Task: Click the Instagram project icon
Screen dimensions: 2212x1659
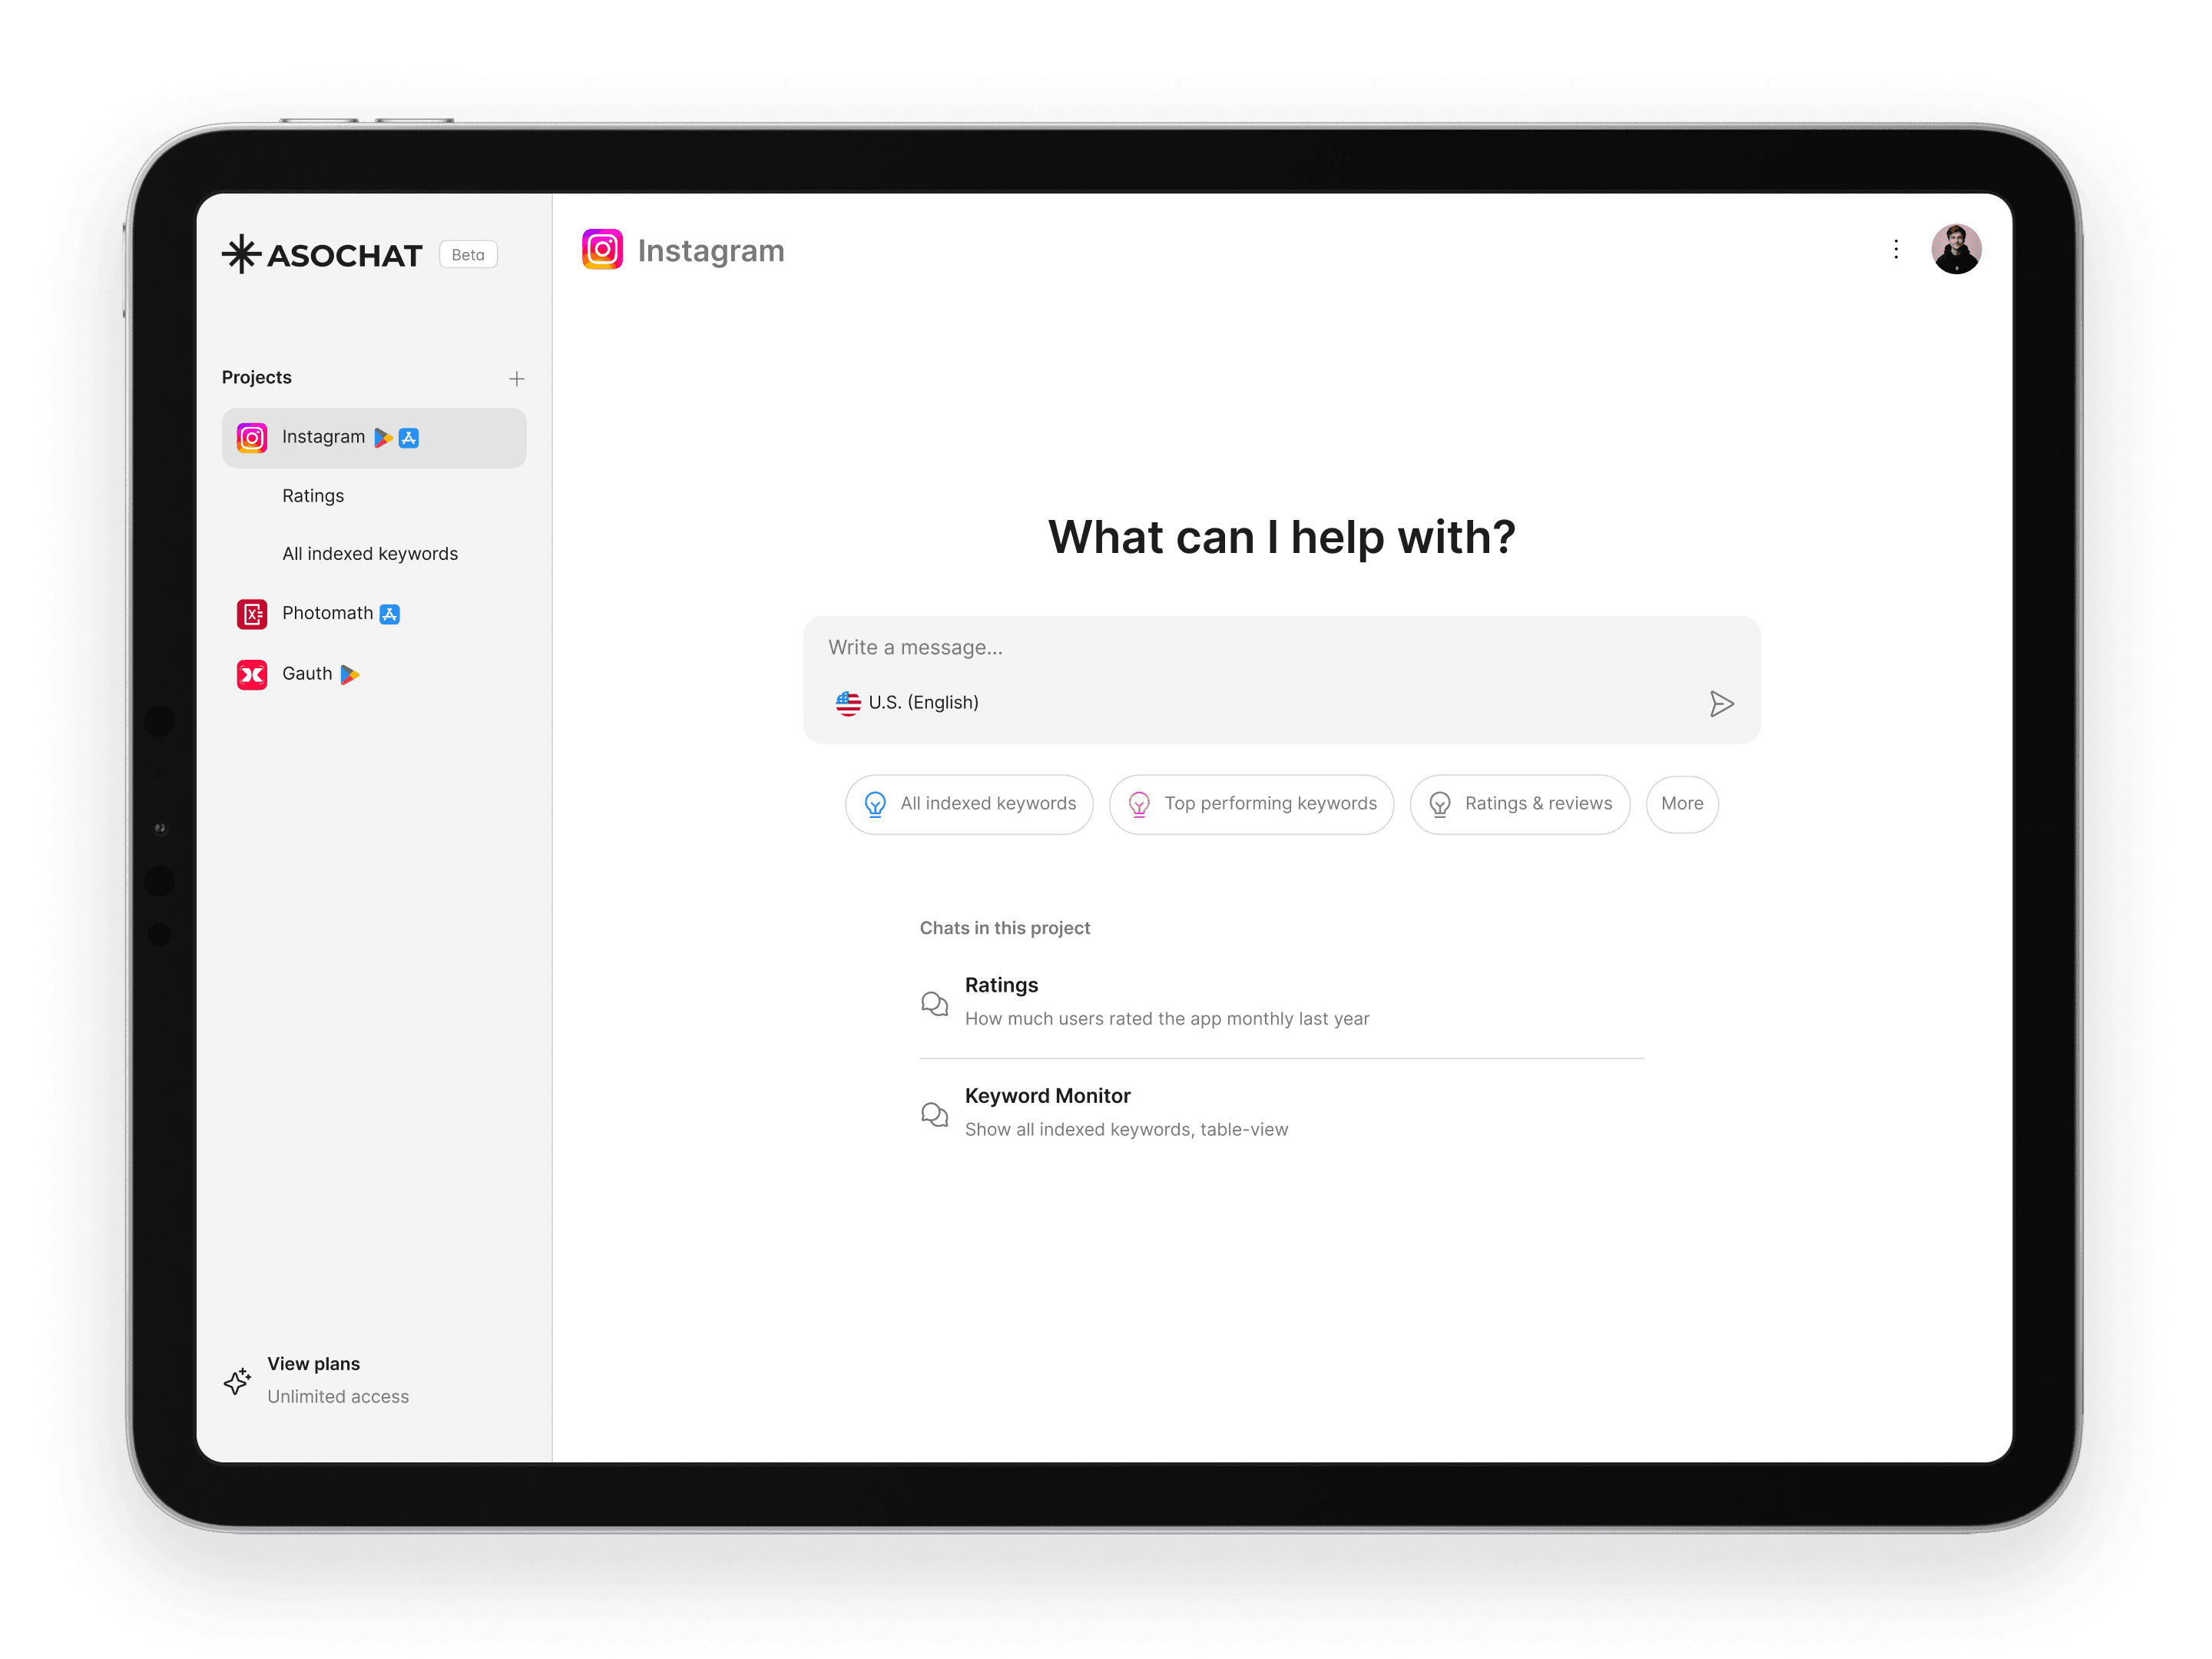Action: click(251, 437)
